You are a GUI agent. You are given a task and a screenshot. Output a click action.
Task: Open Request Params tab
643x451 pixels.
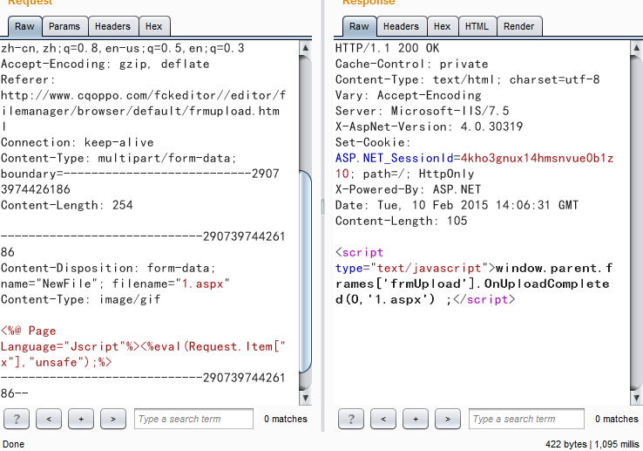tap(64, 27)
